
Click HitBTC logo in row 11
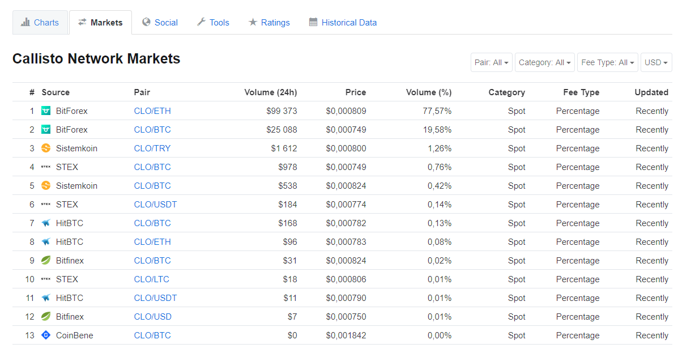click(46, 298)
